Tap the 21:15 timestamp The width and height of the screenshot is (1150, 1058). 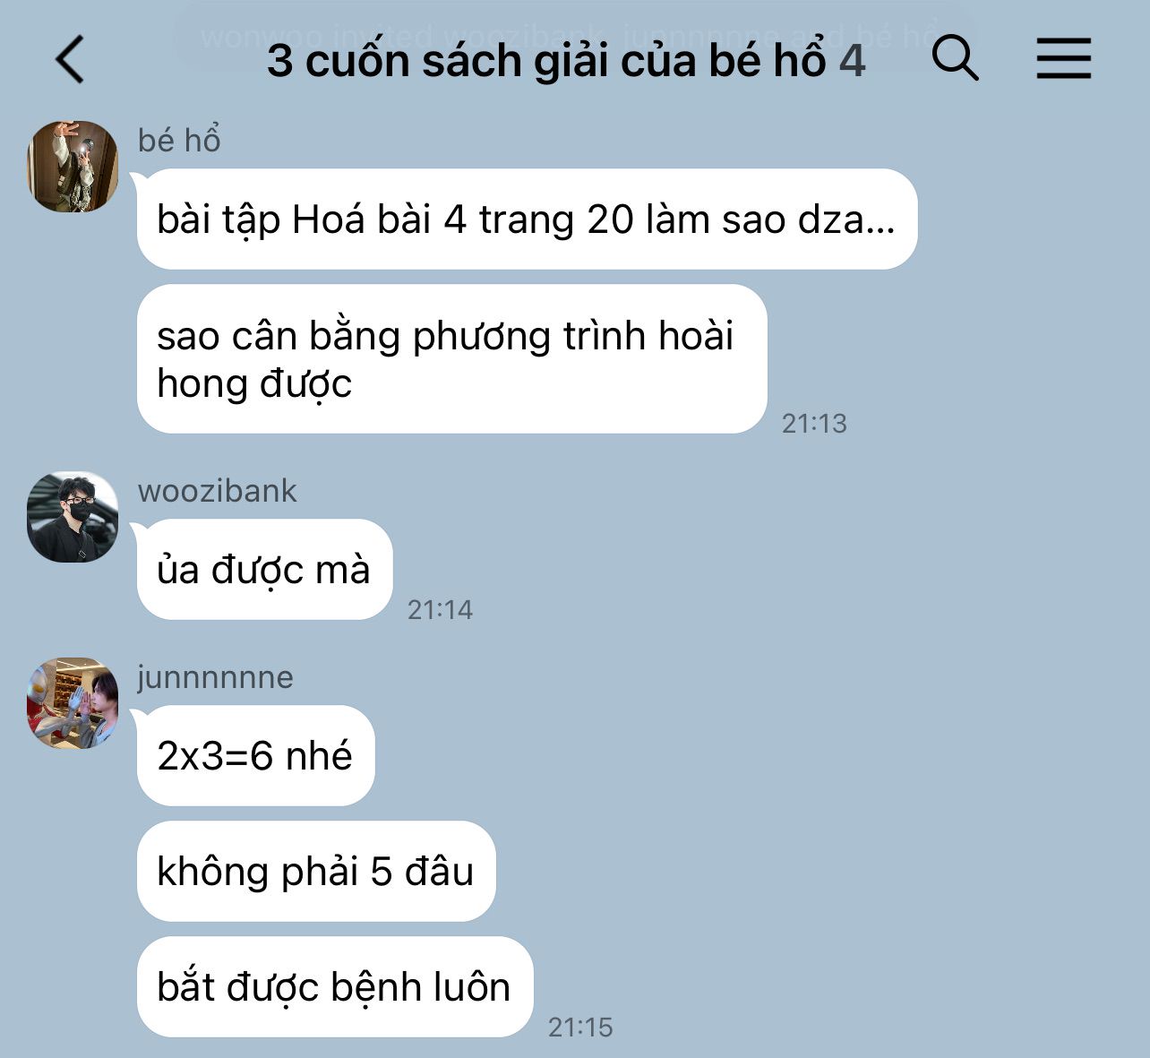click(580, 1027)
